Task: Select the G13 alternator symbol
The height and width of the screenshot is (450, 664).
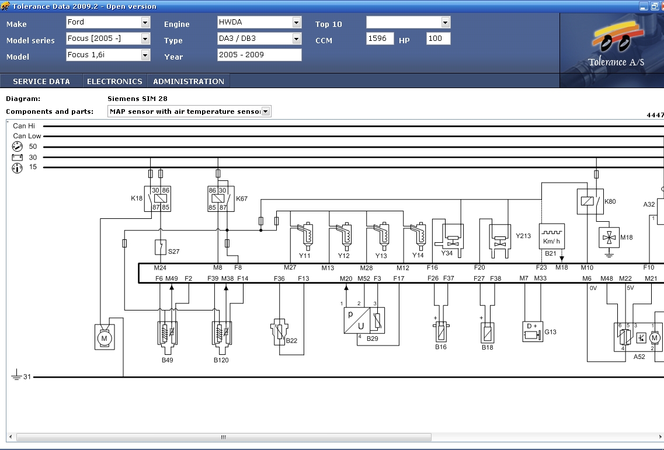Action: point(533,332)
